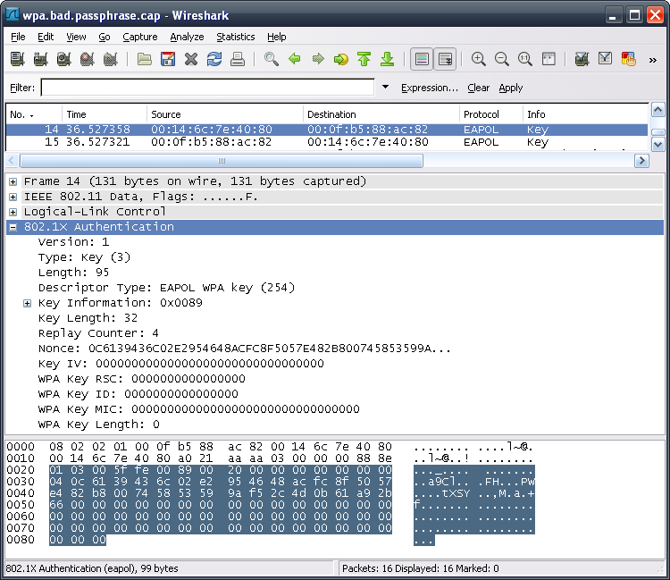Click the Expression... button
The image size is (670, 580).
pyautogui.click(x=429, y=88)
